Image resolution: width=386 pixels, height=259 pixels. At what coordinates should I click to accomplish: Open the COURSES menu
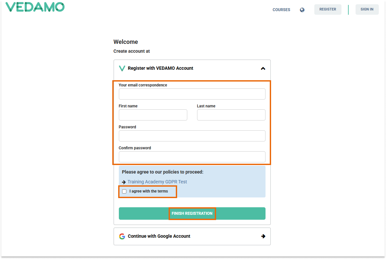click(x=281, y=10)
